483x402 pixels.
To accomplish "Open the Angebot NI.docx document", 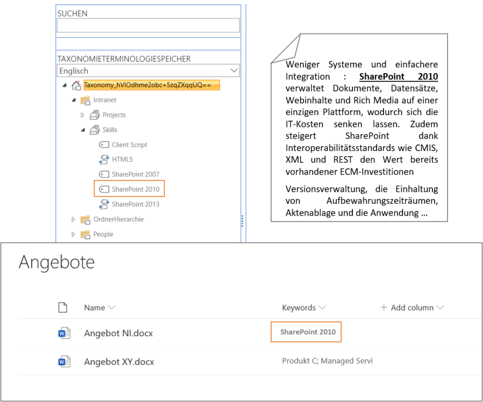I will [x=118, y=333].
